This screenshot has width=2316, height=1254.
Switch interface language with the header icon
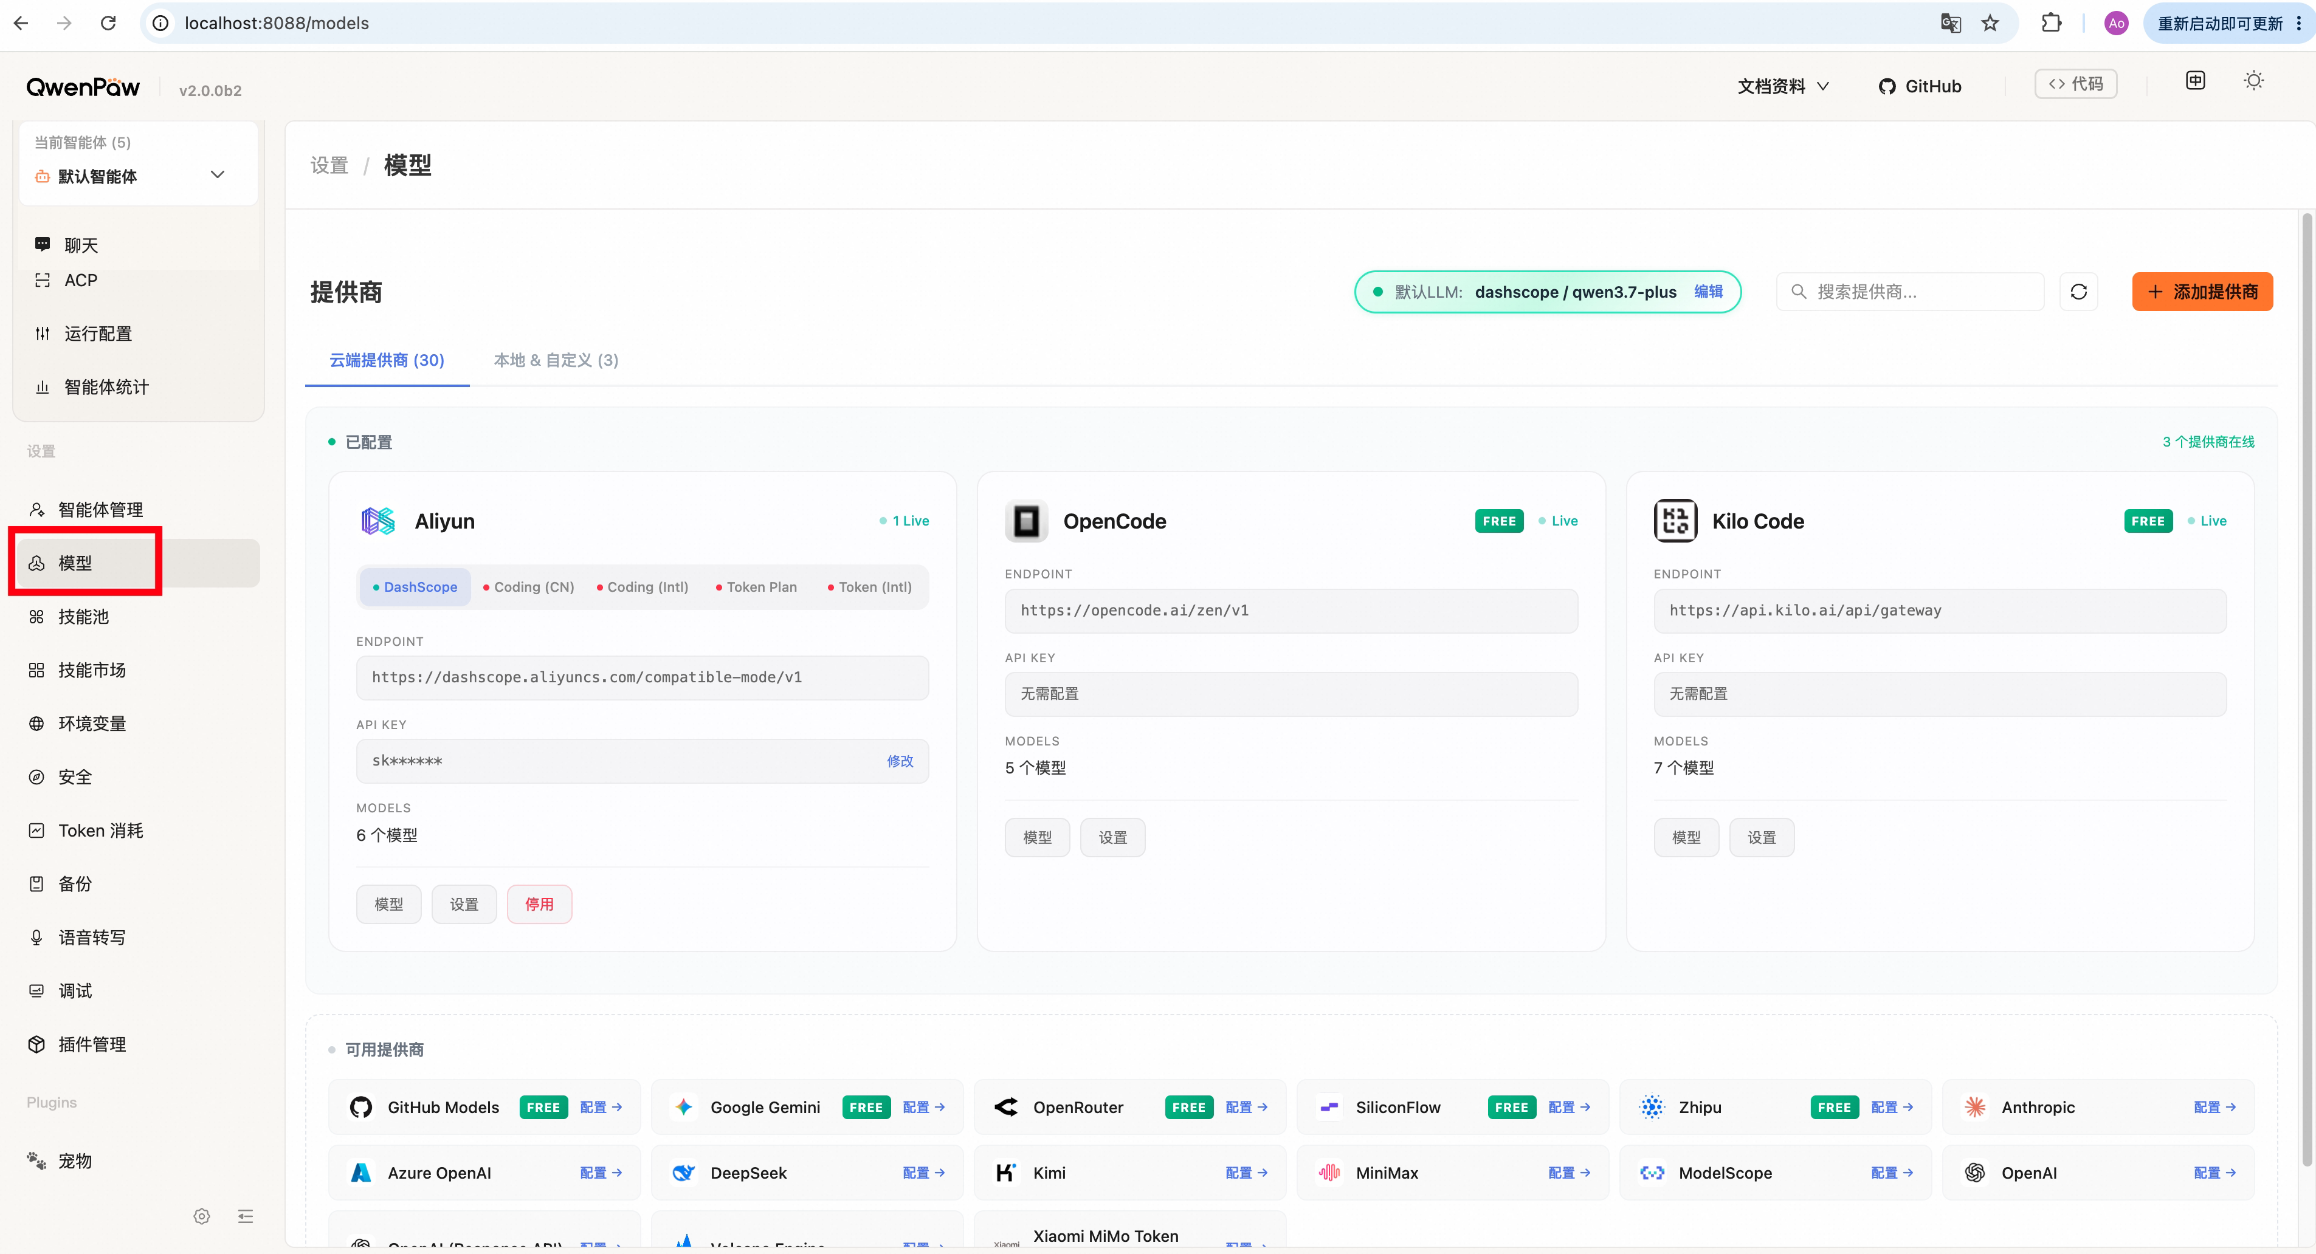(x=2194, y=81)
